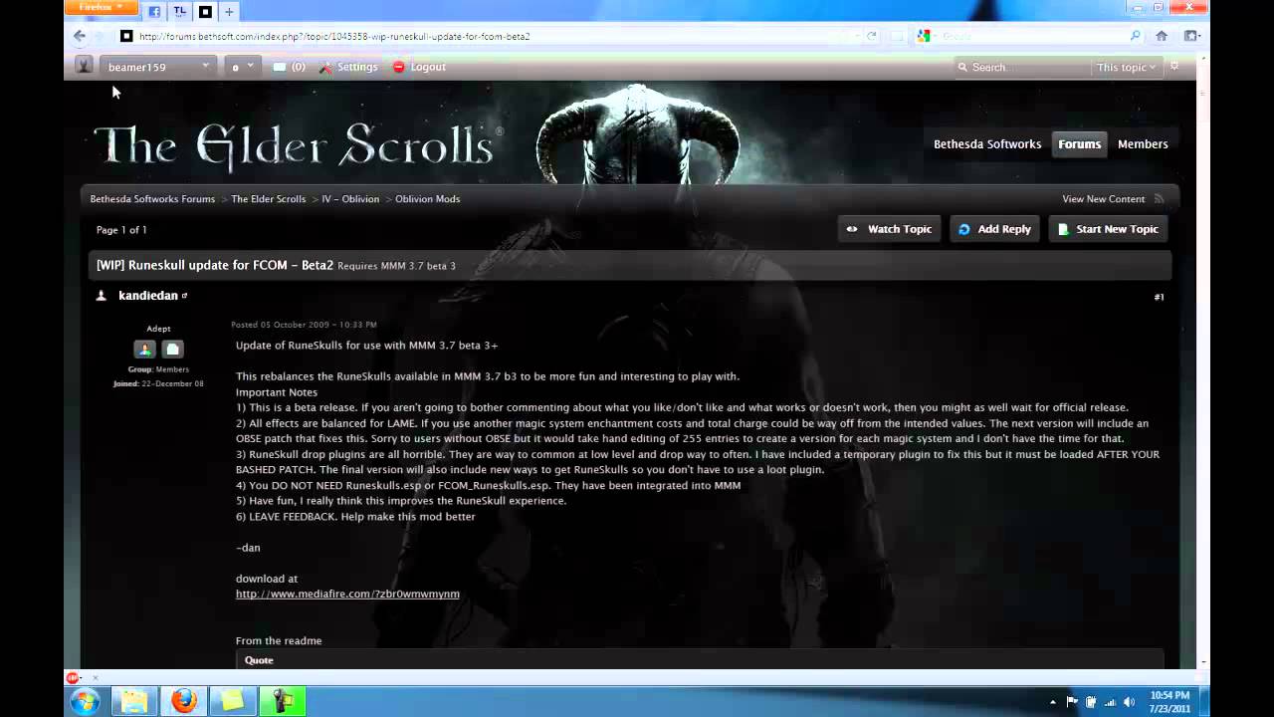The image size is (1274, 717).
Task: Click the URL address bar
Action: [488, 36]
